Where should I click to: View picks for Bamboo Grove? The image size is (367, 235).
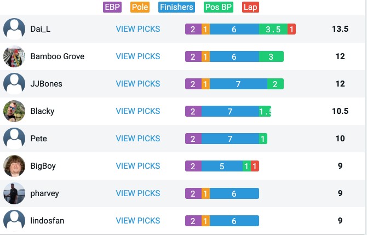point(138,56)
